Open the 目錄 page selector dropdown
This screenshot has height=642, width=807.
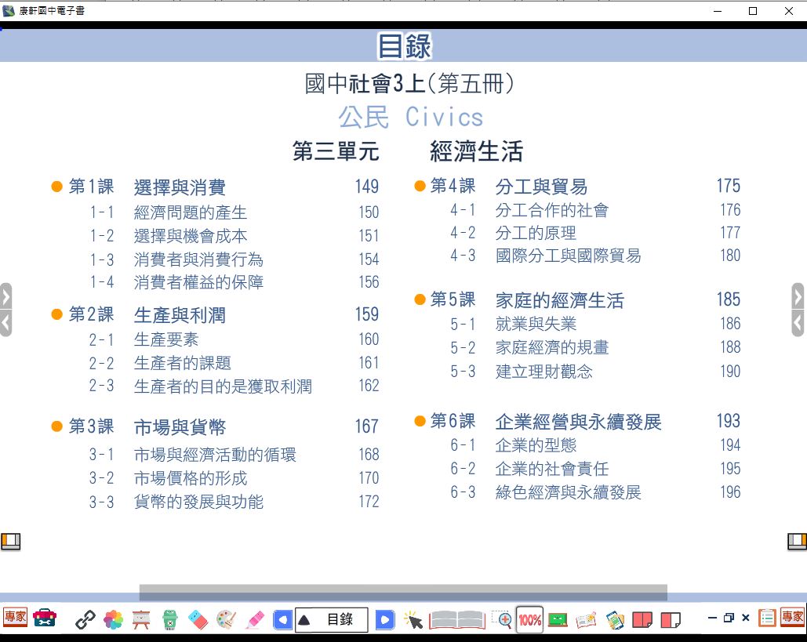[x=331, y=619]
